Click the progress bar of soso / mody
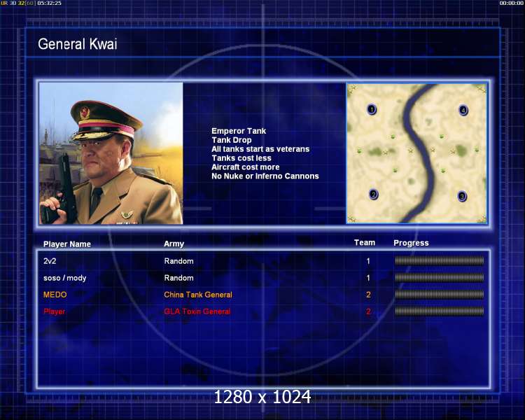The image size is (525, 420). [440, 277]
